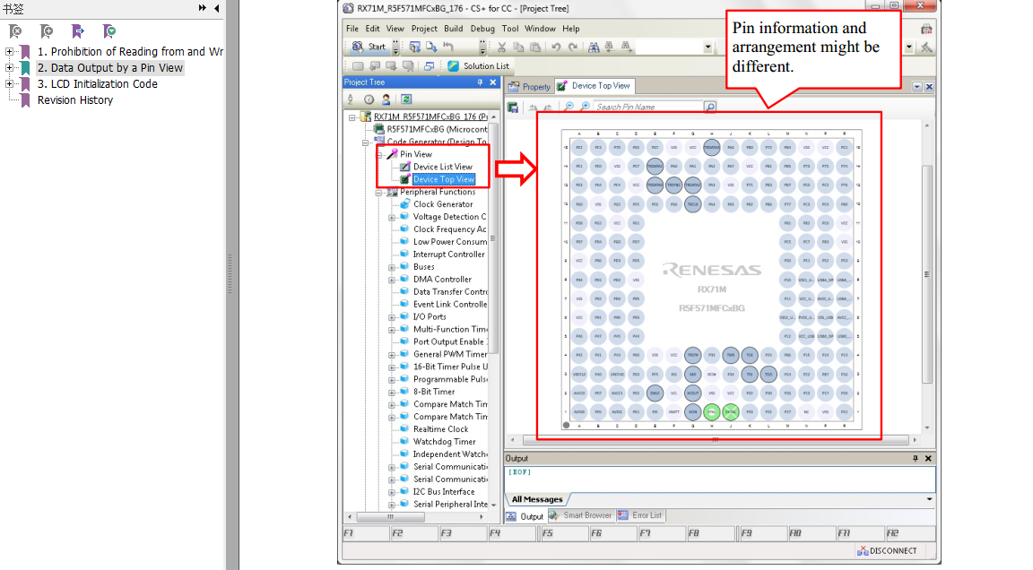Pin the Project Tree panel
This screenshot has width=1033, height=570.
[x=481, y=82]
